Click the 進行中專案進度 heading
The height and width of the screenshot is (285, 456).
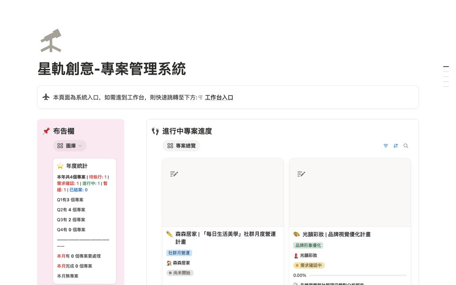tap(187, 131)
